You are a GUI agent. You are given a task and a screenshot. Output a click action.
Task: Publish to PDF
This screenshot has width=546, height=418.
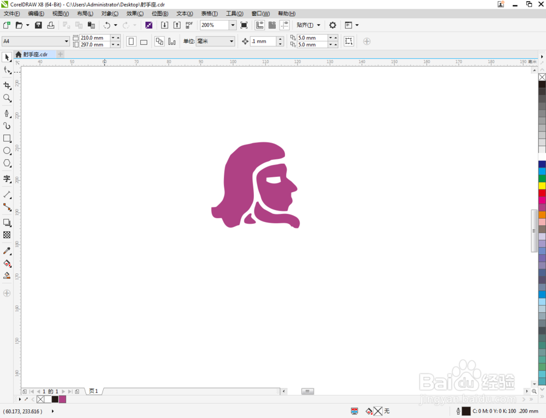coord(189,25)
